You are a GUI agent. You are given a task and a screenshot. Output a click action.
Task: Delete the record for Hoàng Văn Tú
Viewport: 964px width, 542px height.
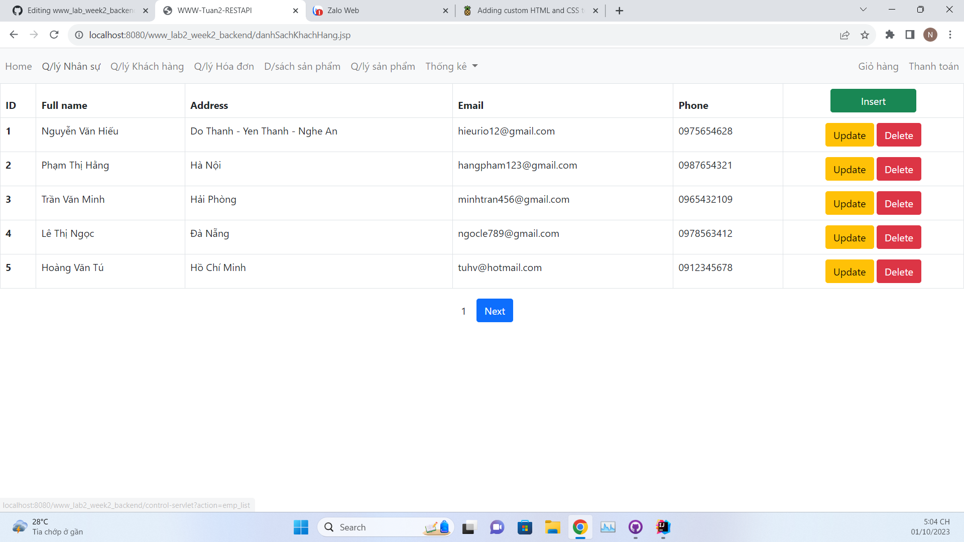(x=898, y=271)
